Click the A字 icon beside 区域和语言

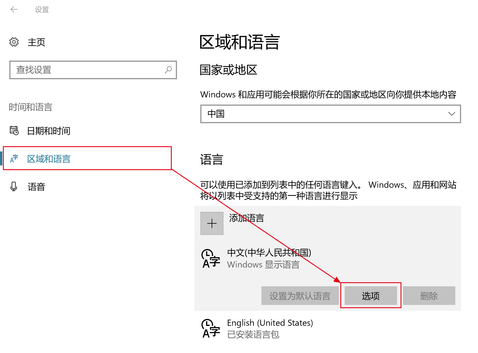tap(13, 159)
